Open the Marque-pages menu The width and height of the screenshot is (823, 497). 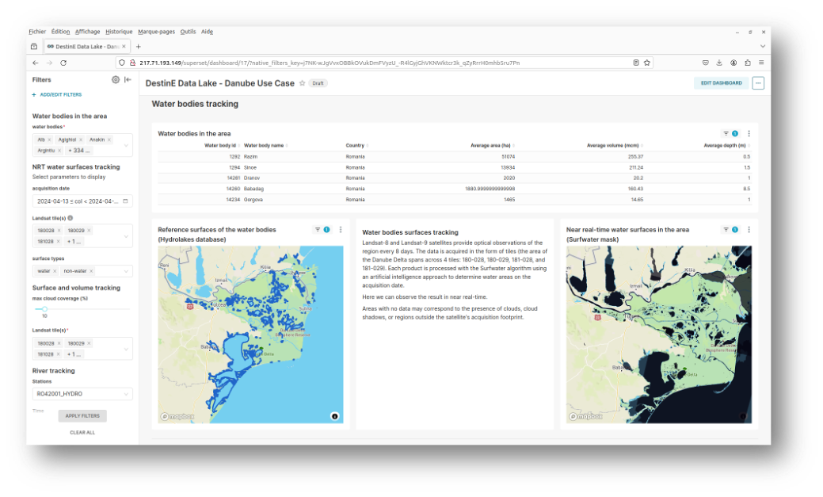156,32
